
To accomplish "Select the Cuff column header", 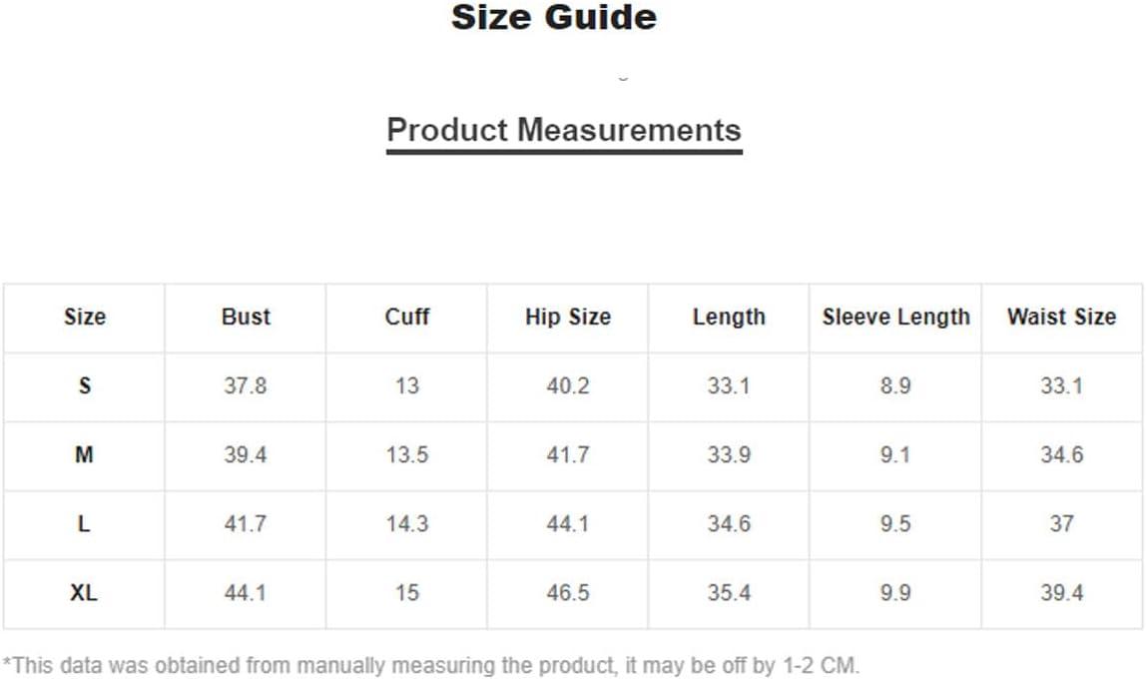I will tap(407, 317).
